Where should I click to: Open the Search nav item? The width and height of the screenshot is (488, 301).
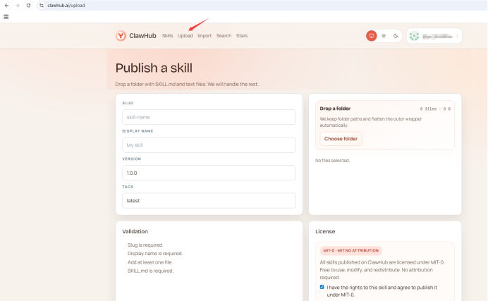[224, 36]
